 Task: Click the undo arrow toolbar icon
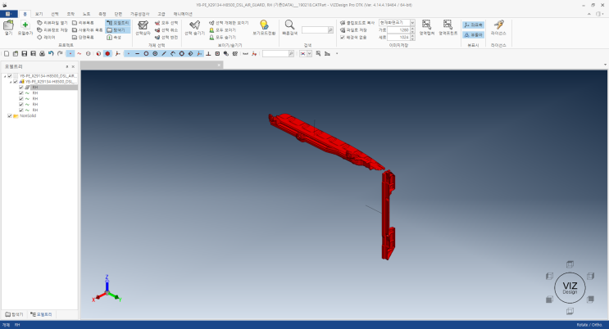(51, 53)
